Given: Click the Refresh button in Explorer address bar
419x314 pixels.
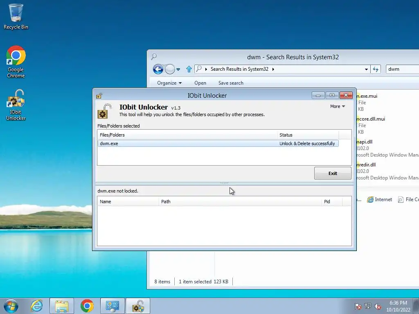Looking at the screenshot, I should click(376, 69).
